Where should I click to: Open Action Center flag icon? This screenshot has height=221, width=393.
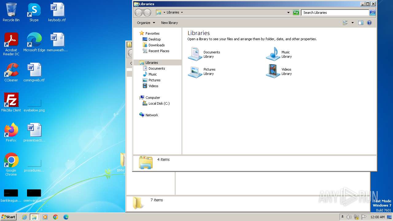click(x=364, y=217)
